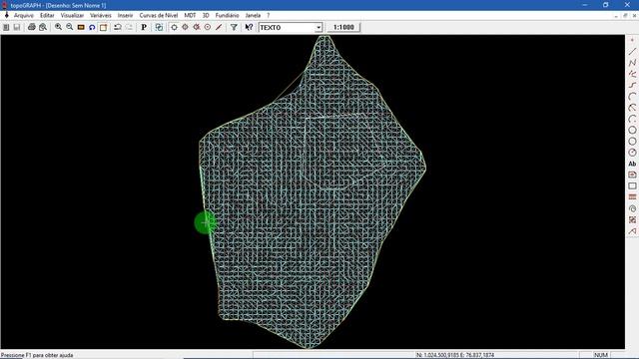Click the new drawing icon in the toolbar

coord(6,27)
